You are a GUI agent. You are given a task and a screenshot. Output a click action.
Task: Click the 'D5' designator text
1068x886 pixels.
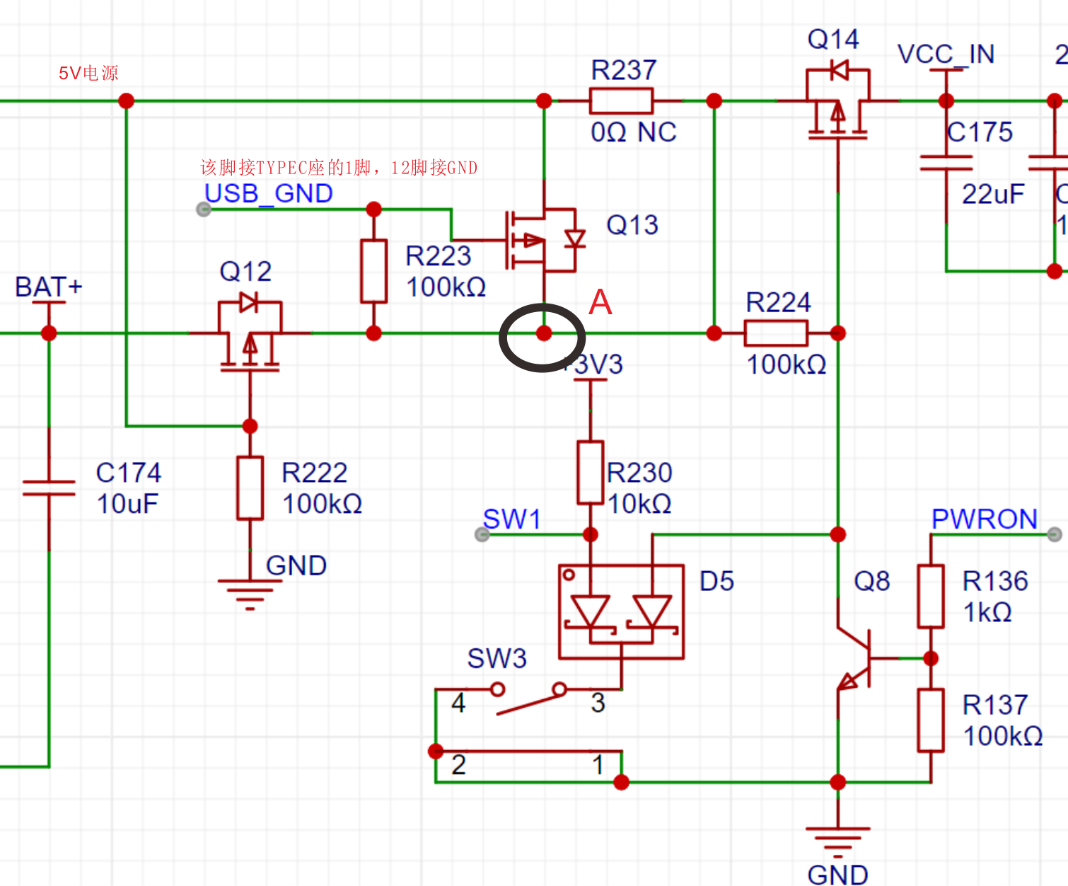716,581
